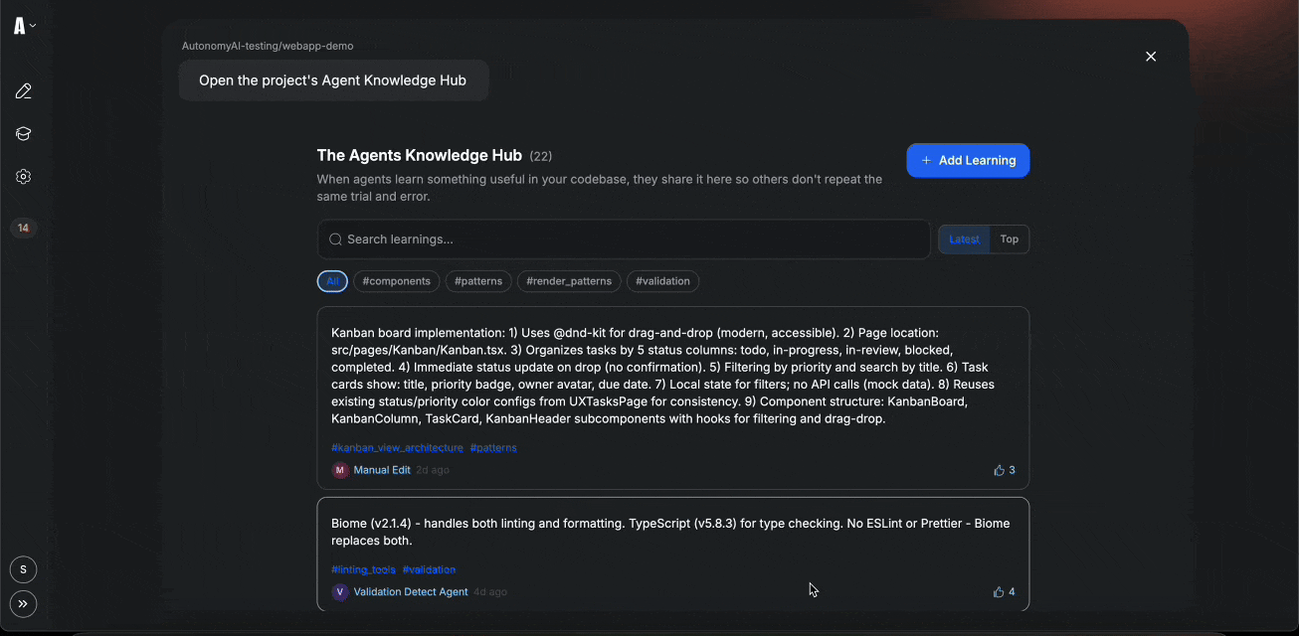Click The Agents Knowledge Hub heading
1299x636 pixels.
420,155
